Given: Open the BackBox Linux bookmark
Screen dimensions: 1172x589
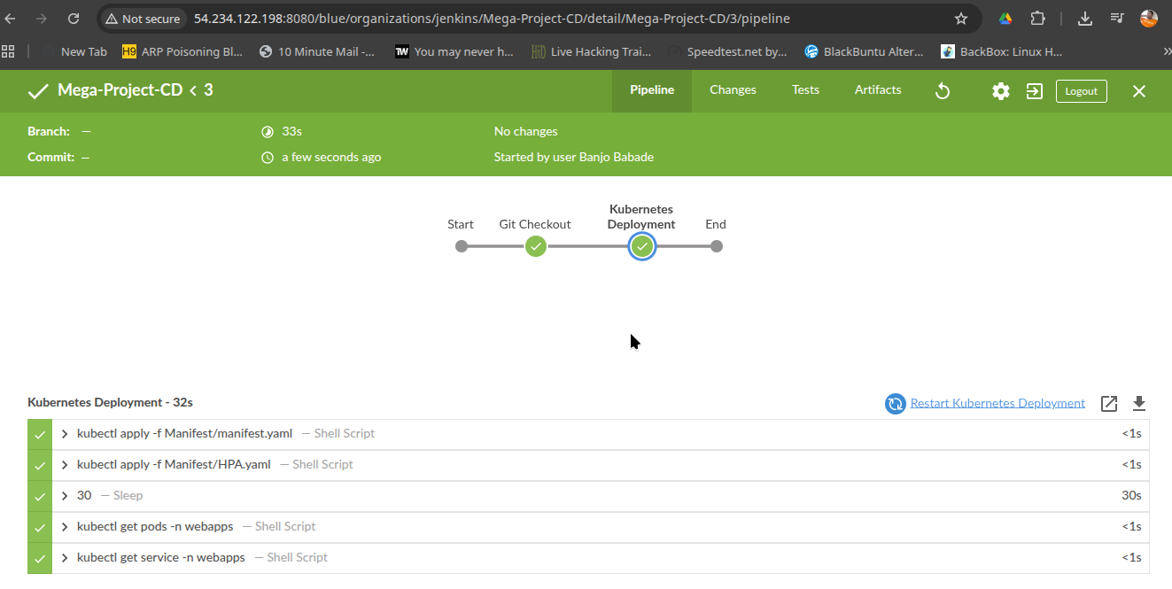Looking at the screenshot, I should click(x=1002, y=51).
